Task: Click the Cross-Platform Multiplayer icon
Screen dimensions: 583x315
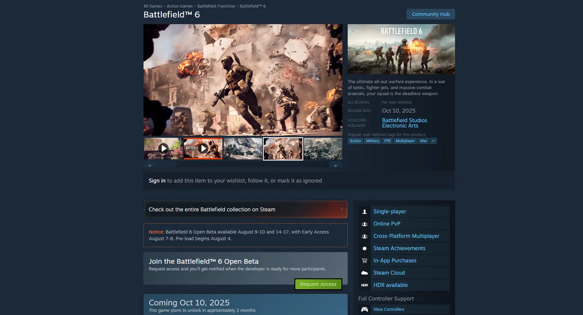Action: 364,236
